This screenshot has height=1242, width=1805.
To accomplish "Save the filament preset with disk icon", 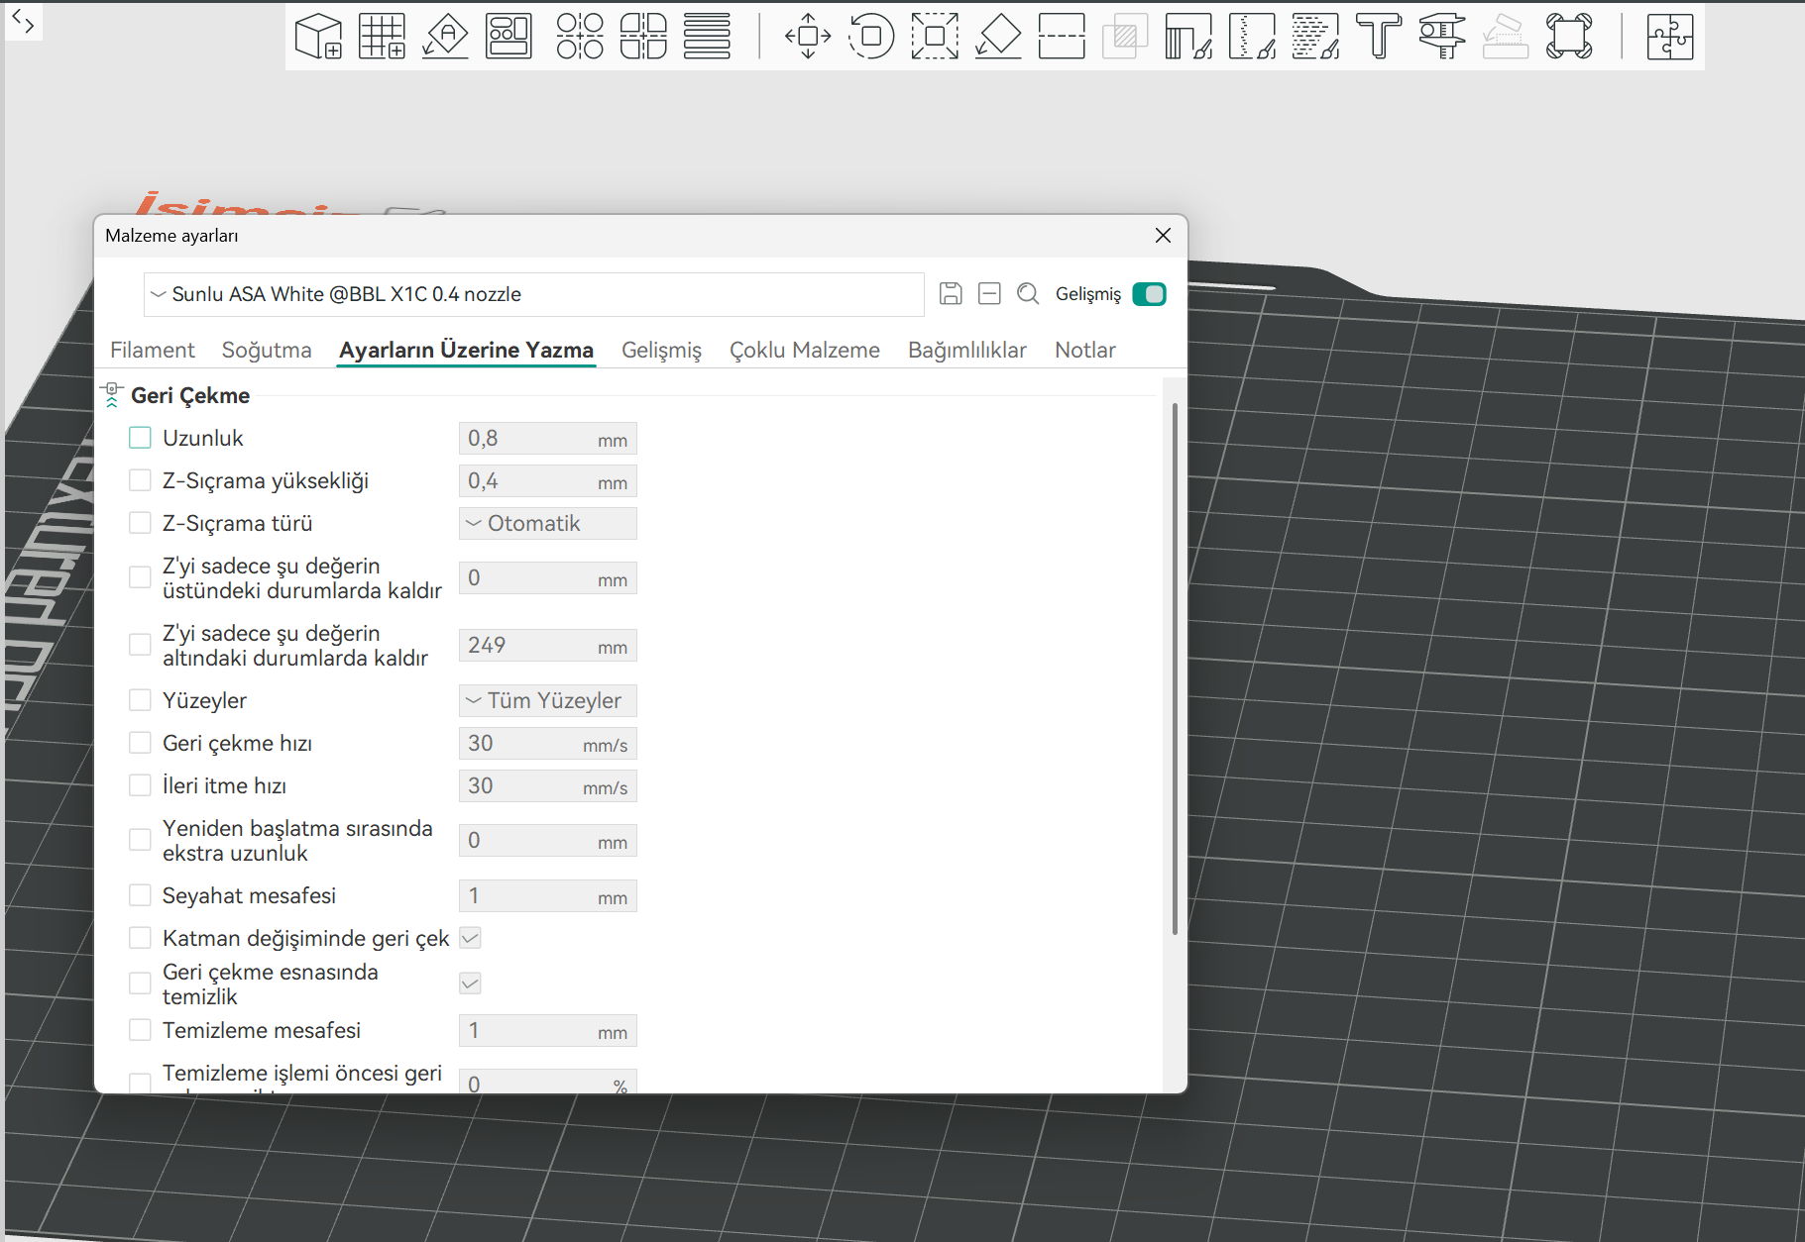I will tap(951, 293).
